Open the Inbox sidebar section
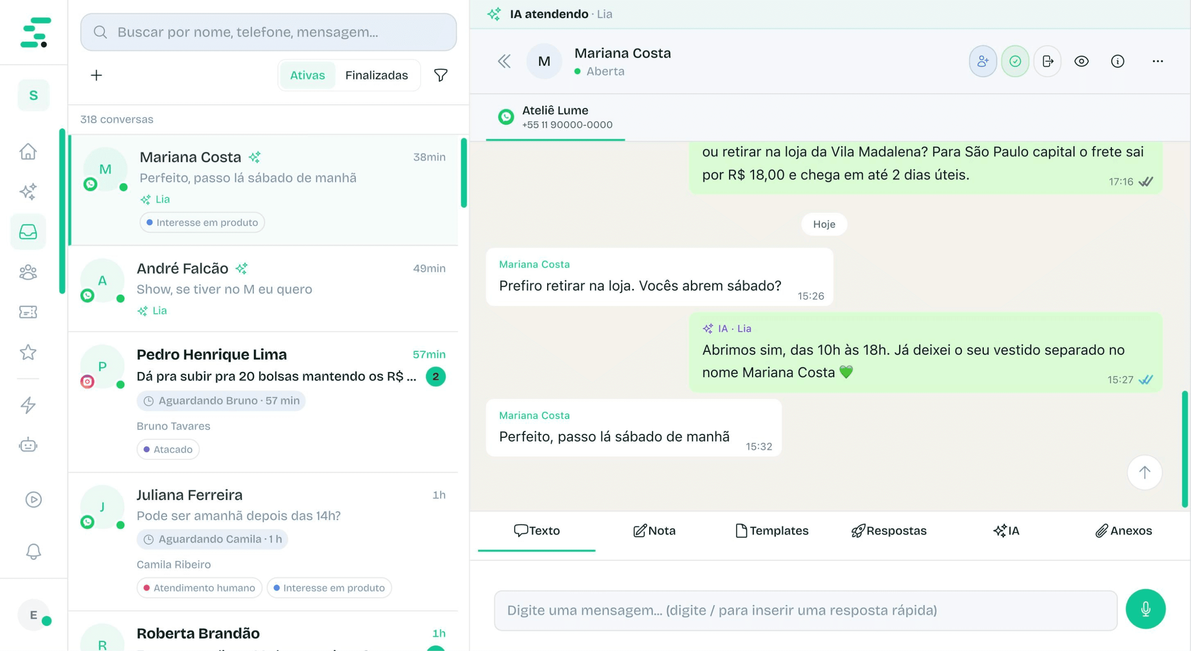Viewport: 1191px width, 651px height. pyautogui.click(x=28, y=232)
